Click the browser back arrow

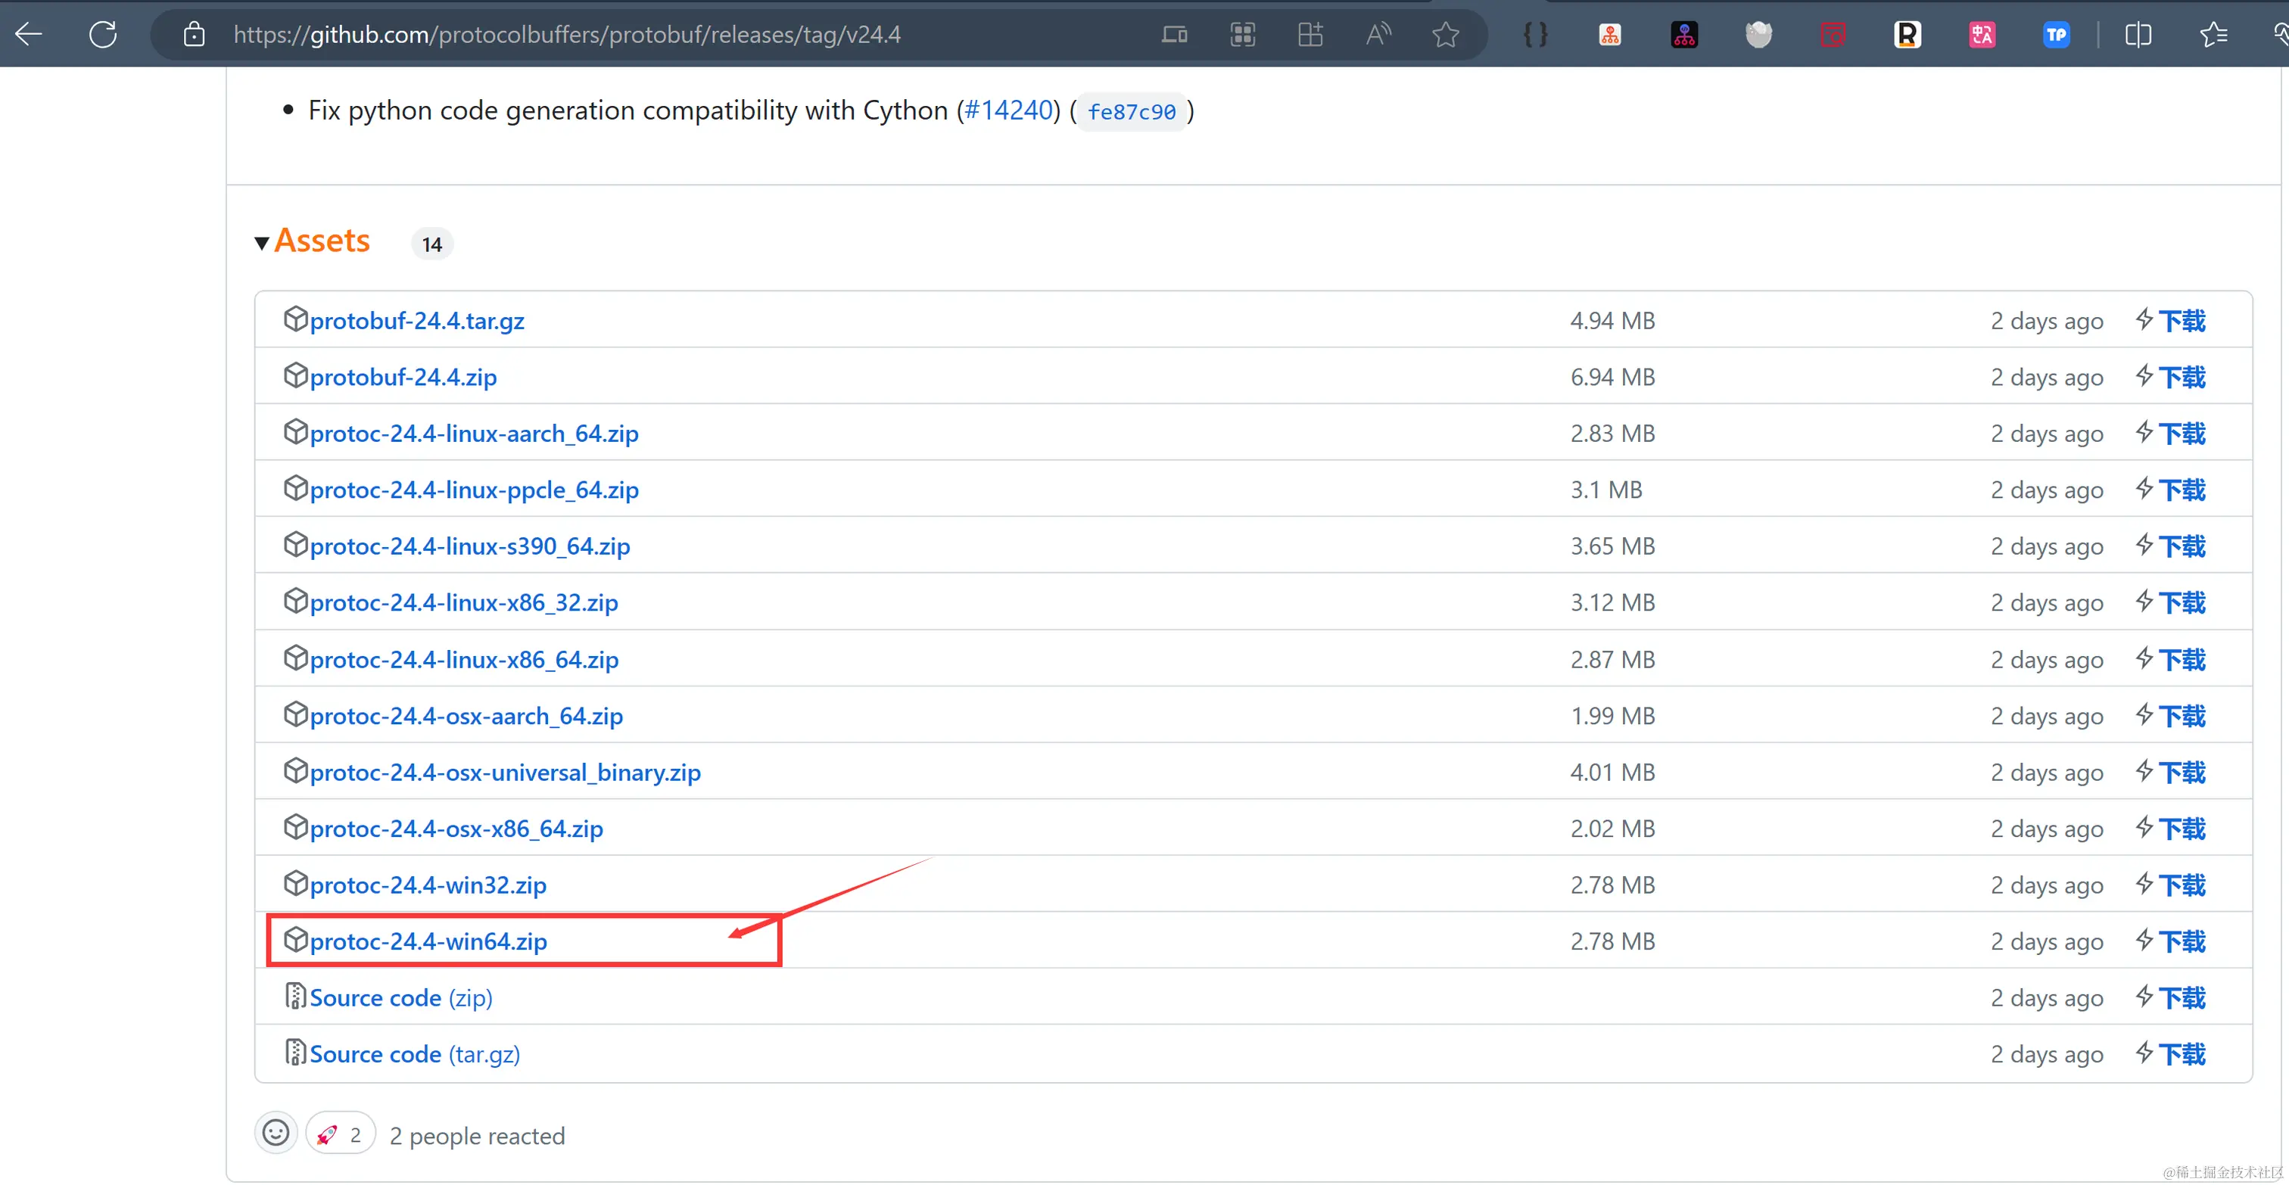(29, 35)
